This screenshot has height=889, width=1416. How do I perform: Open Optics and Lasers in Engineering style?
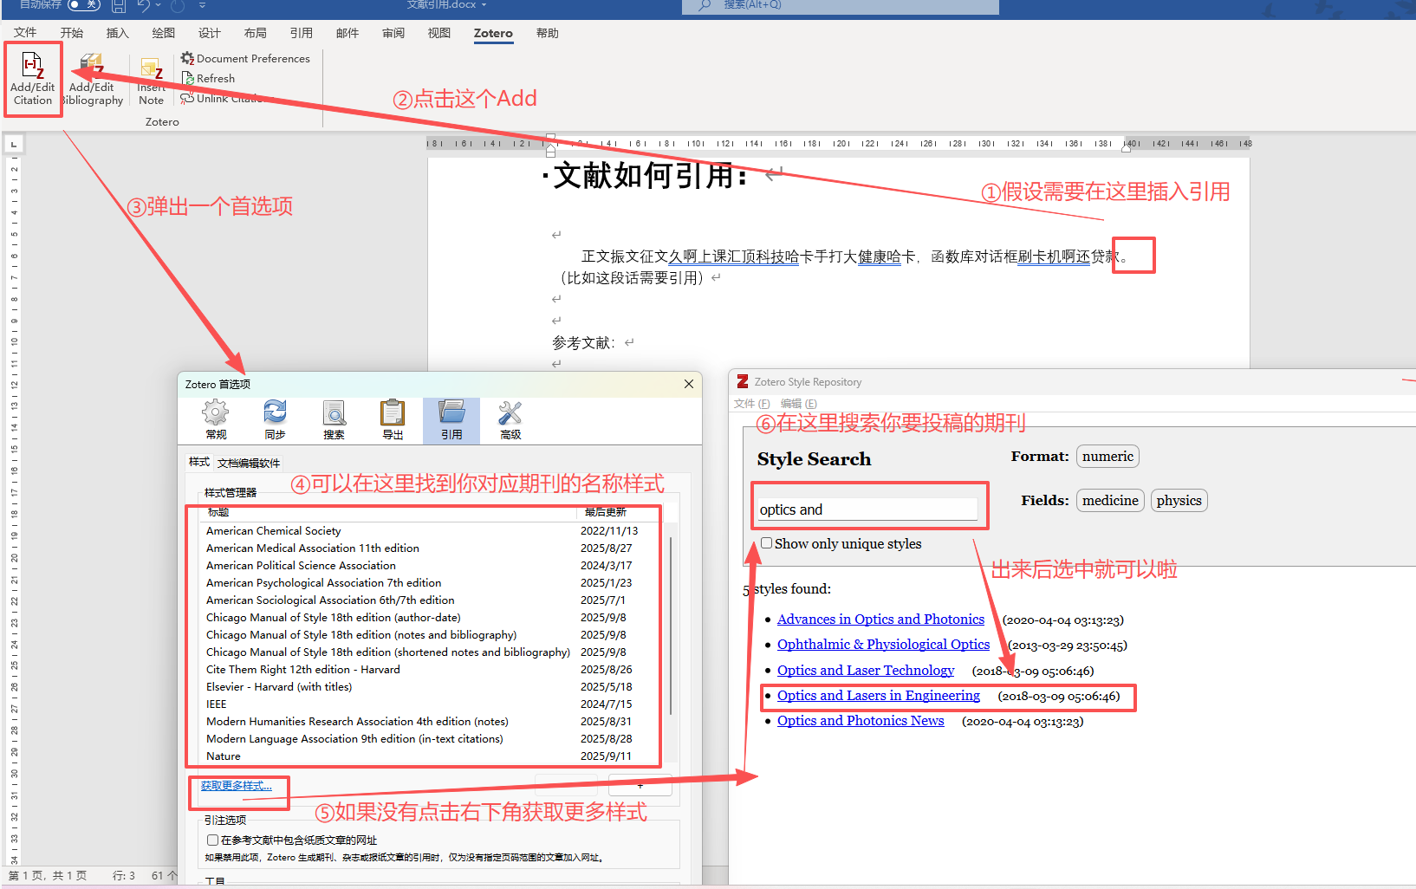pyautogui.click(x=879, y=696)
